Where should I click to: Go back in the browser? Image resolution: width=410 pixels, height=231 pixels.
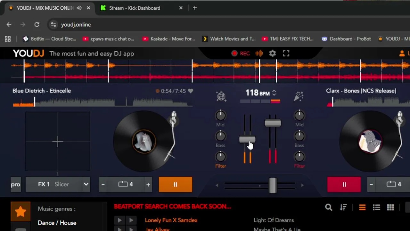pos(9,25)
